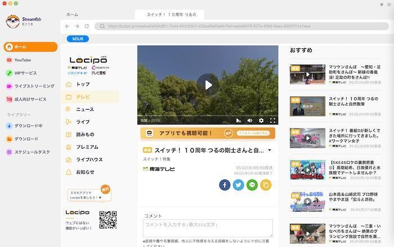
Task: Share on LINE
Action: click(252, 185)
